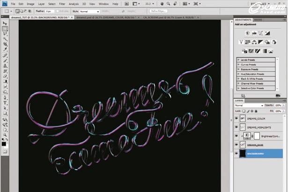Select the Eraser tool
Image resolution: width=288 pixels, height=192 pixels.
5,76
